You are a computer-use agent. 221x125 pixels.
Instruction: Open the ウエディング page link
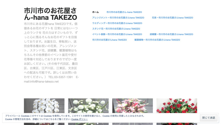pyautogui.click(x=117, y=23)
